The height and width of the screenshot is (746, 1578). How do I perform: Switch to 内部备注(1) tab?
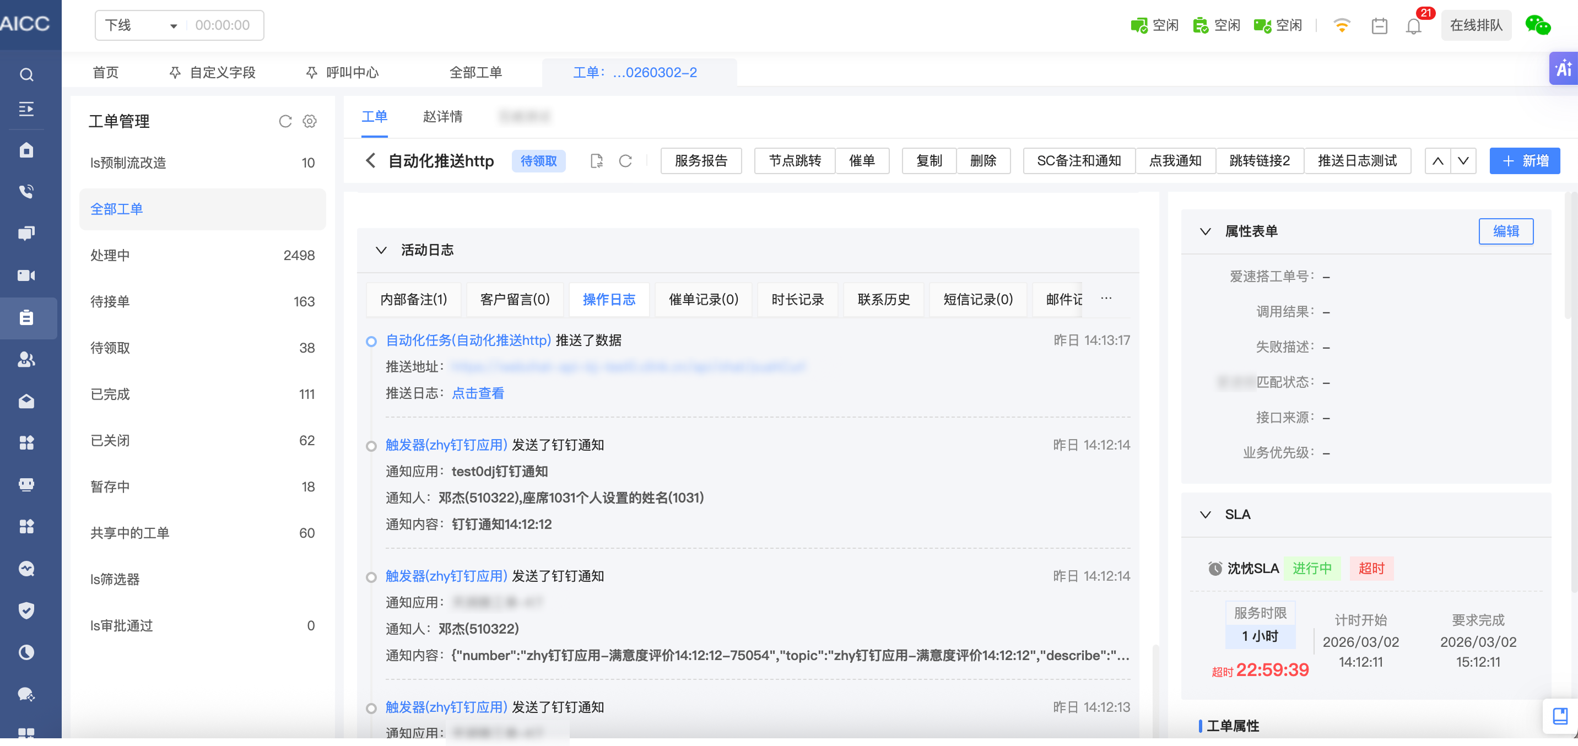tap(413, 300)
